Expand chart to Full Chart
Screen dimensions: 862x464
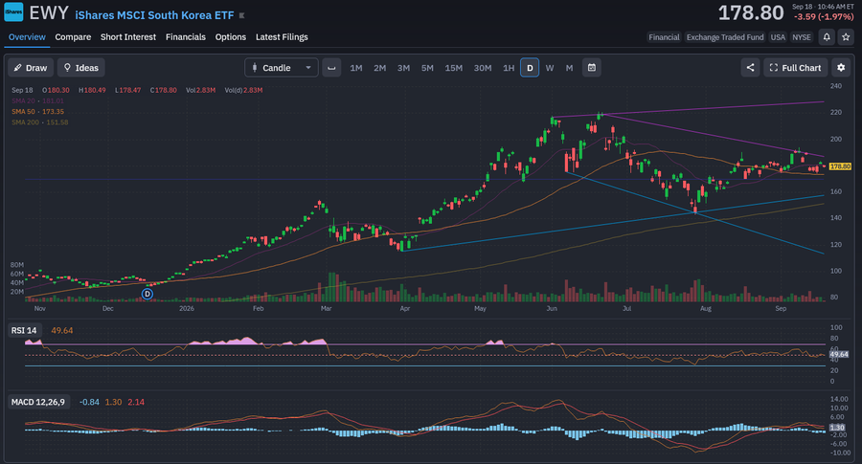tap(796, 68)
